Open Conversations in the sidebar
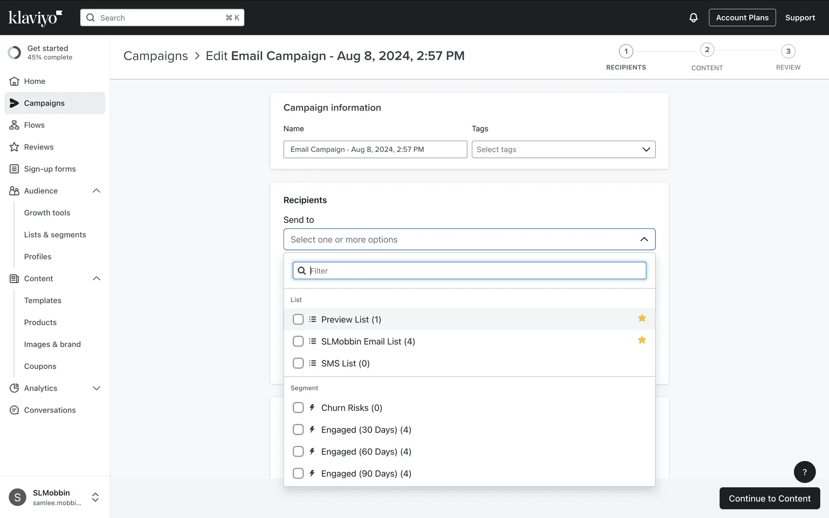Screen dimensions: 829x518 coord(50,410)
